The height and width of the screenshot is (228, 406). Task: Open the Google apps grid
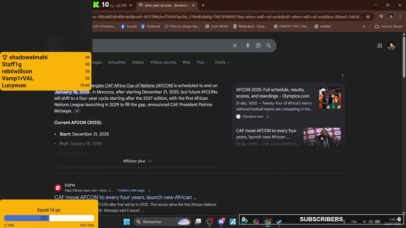click(x=380, y=46)
